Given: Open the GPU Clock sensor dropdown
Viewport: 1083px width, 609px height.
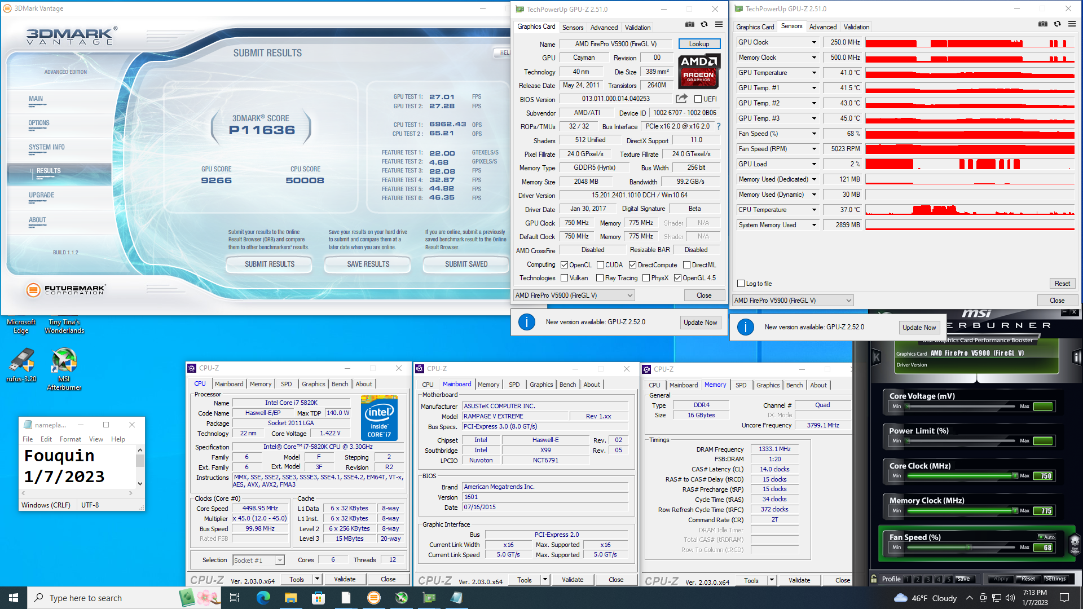Looking at the screenshot, I should point(814,42).
